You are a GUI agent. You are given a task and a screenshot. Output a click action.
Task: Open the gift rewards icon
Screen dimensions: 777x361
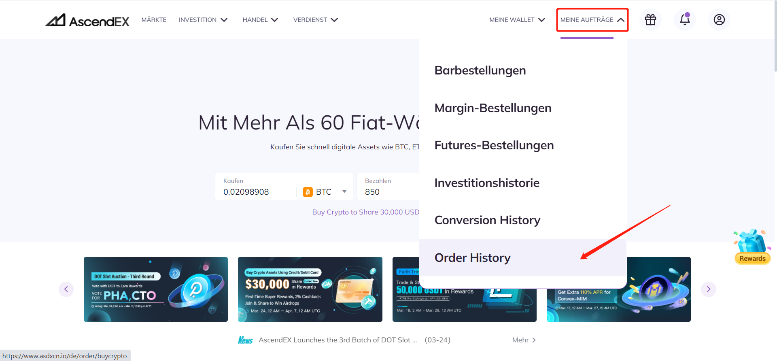pos(650,19)
